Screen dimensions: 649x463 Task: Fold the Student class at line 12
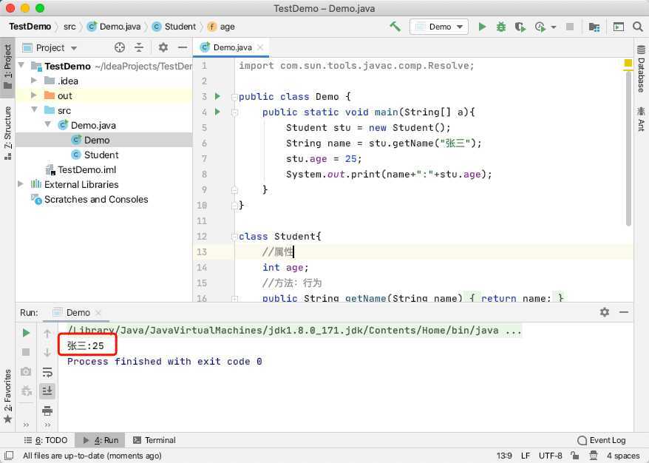tap(234, 237)
